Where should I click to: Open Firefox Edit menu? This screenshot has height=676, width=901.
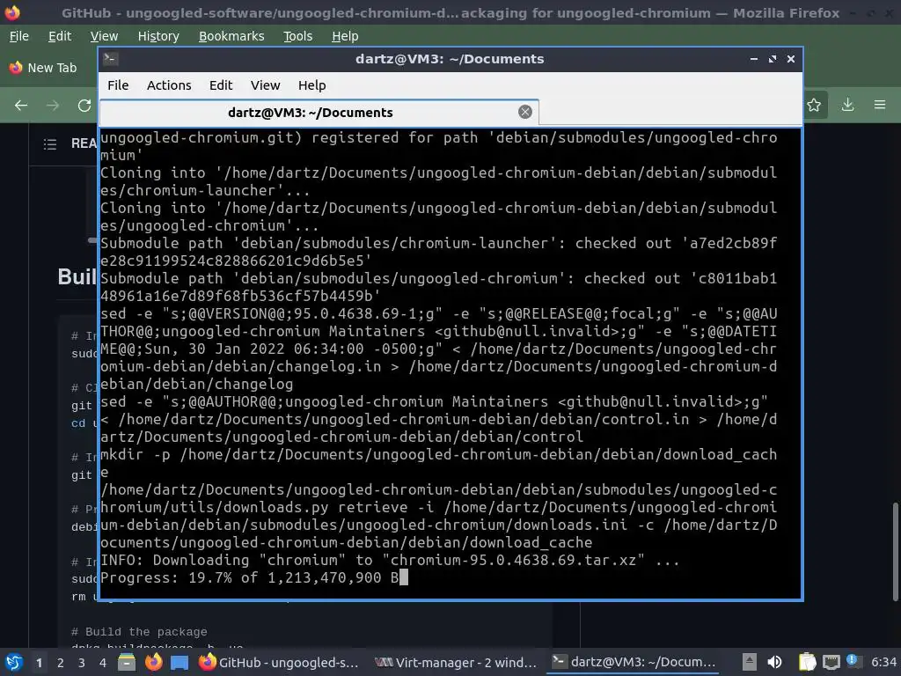tap(60, 36)
